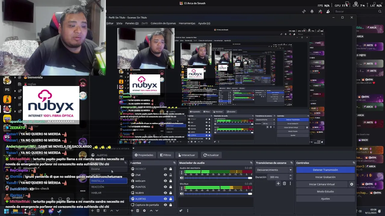Click Iniciar Cámara Virtual
The width and height of the screenshot is (385, 216).
tap(322, 184)
